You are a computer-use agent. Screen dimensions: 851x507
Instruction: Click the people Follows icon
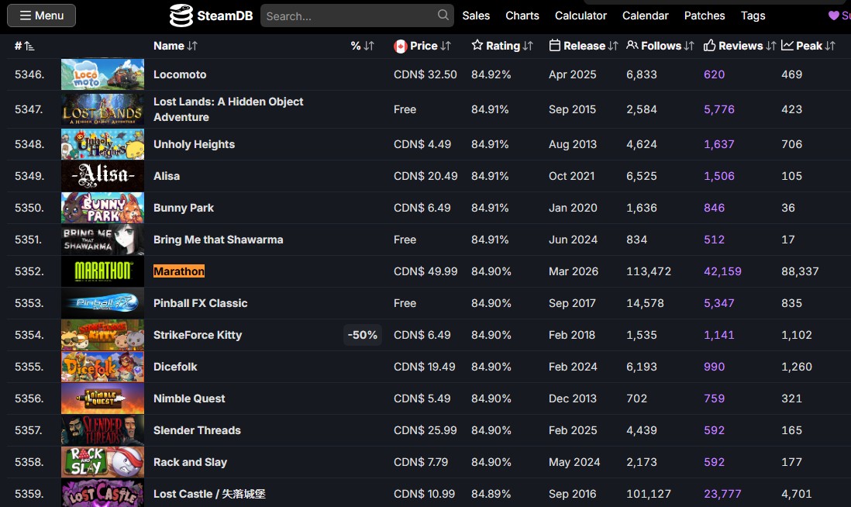pyautogui.click(x=632, y=45)
